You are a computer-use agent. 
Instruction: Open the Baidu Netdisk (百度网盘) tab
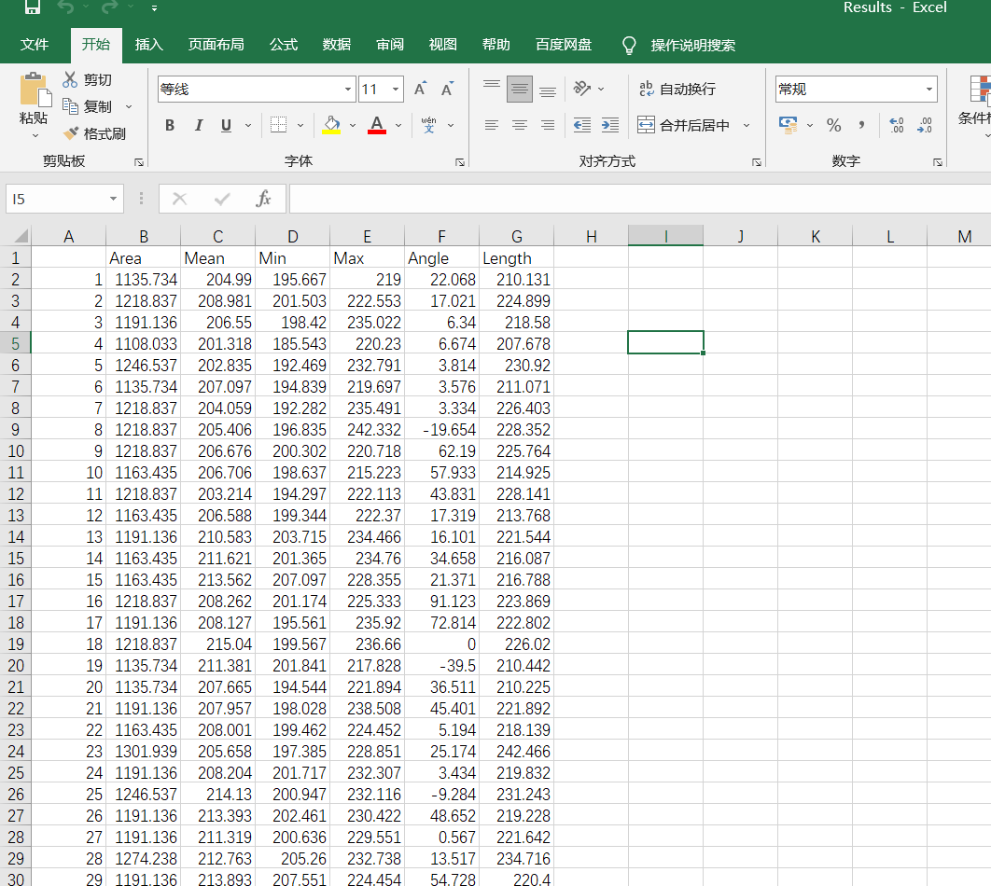point(564,45)
